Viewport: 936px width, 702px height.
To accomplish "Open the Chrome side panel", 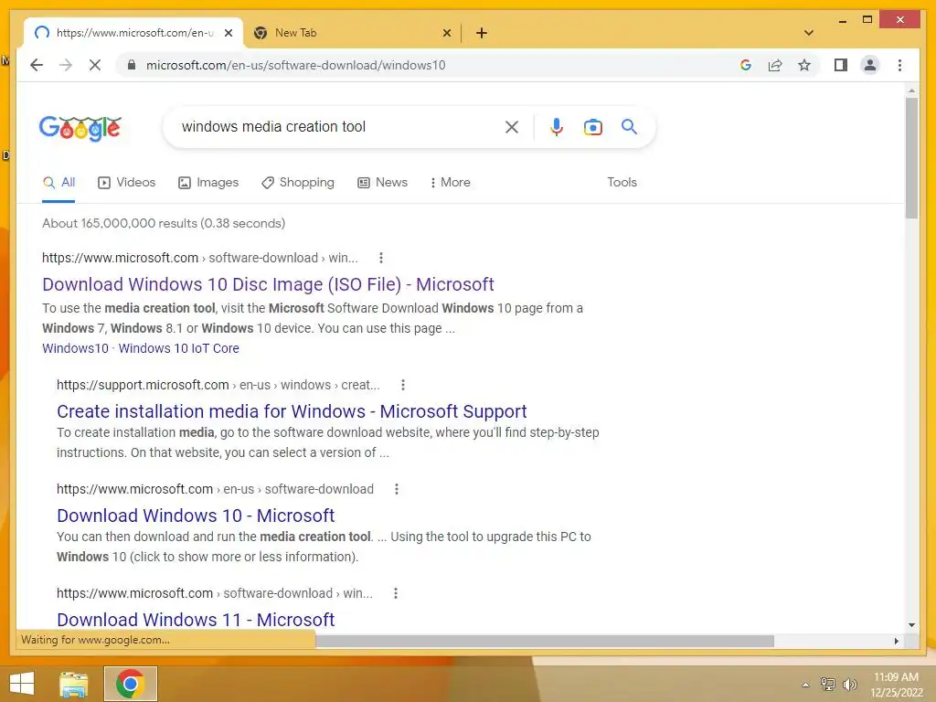I will pyautogui.click(x=841, y=65).
